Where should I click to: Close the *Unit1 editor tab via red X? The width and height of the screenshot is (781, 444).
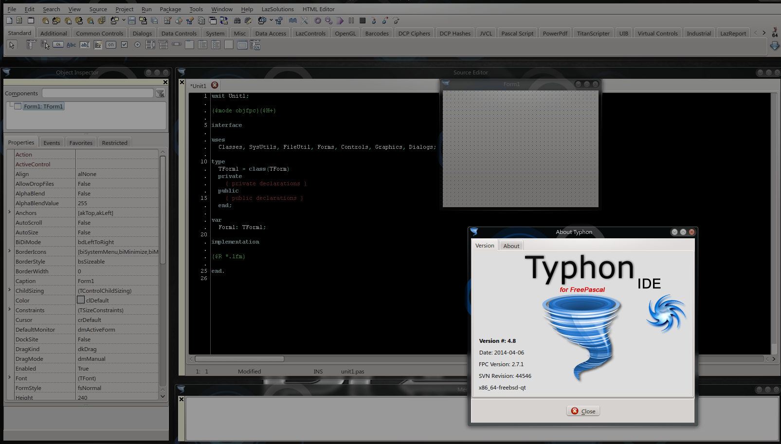click(x=215, y=85)
